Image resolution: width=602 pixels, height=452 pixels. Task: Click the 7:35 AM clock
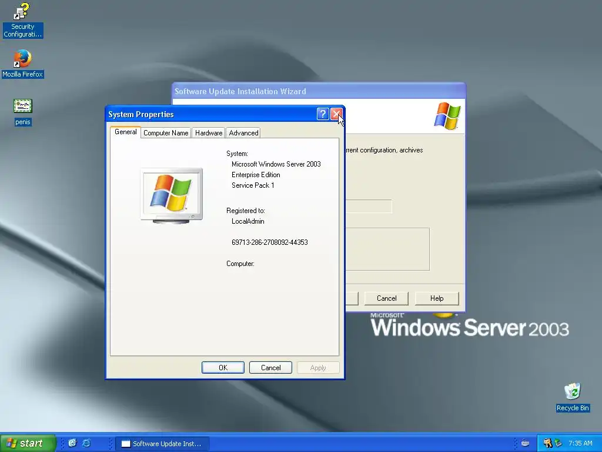pos(580,443)
